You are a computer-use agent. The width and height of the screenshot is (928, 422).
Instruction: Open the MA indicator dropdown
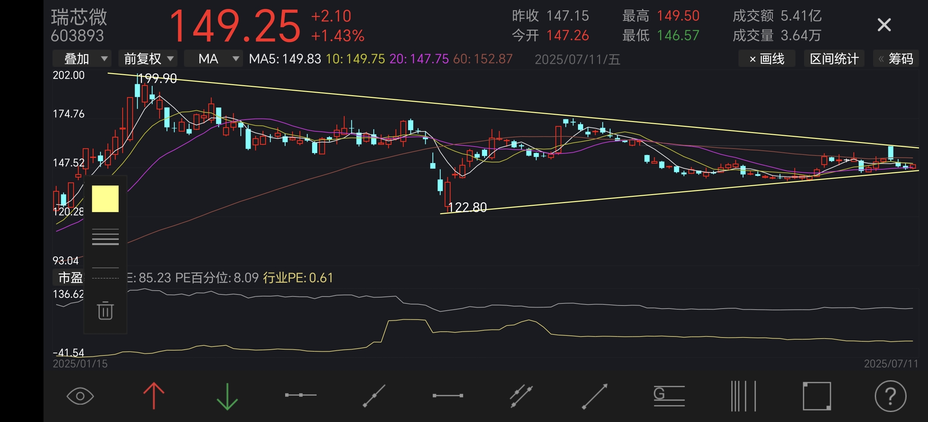[x=214, y=59]
